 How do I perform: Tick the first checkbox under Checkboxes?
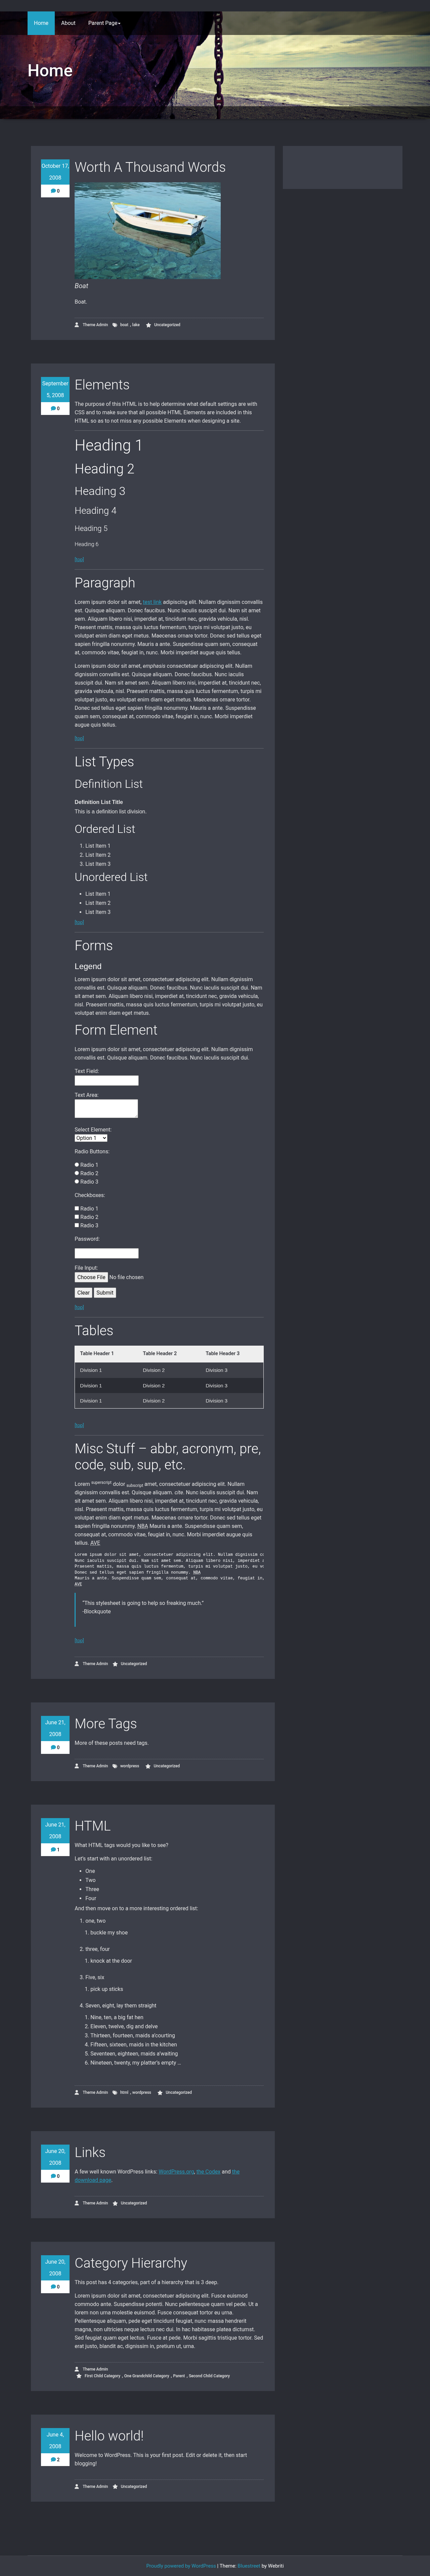coord(77,1208)
